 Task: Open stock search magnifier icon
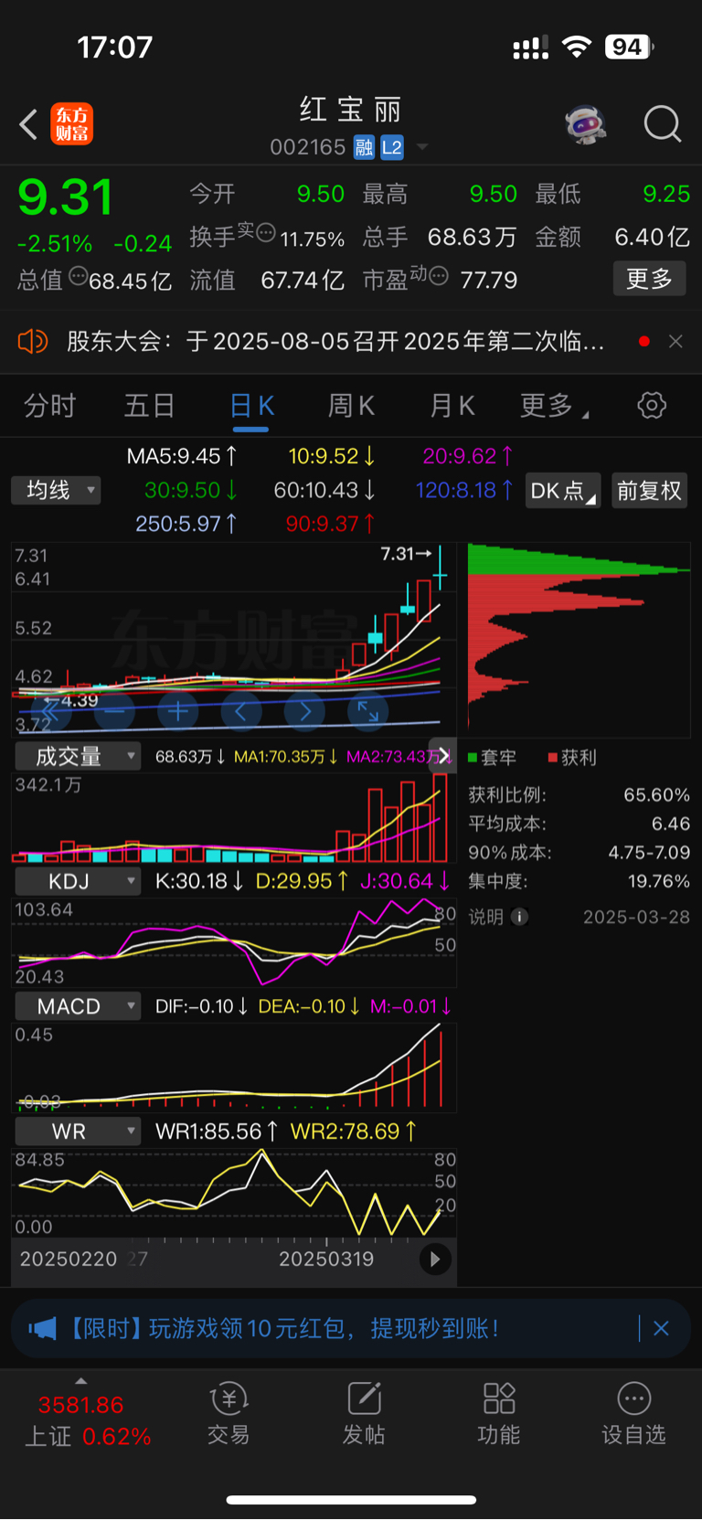(x=662, y=123)
